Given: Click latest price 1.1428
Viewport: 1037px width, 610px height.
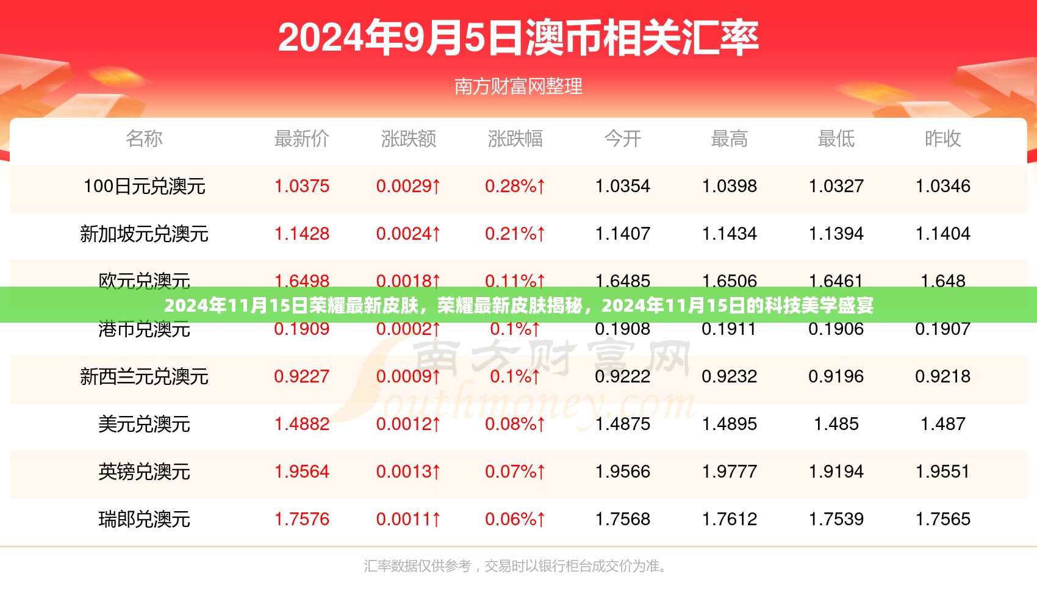Looking at the screenshot, I should click(x=302, y=234).
